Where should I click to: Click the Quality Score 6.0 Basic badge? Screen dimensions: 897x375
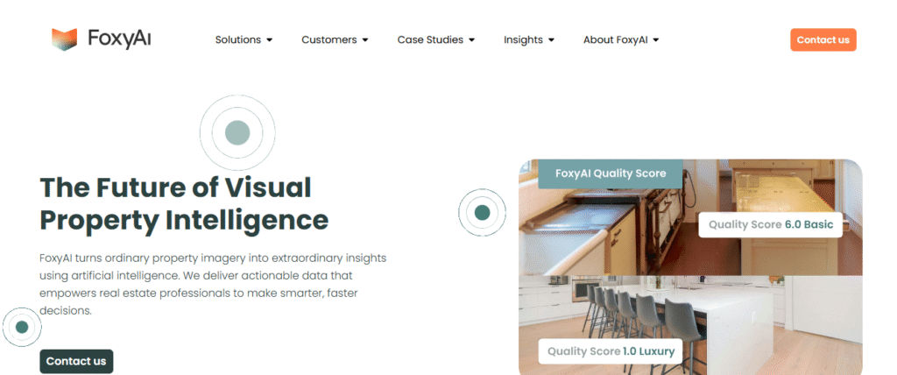coord(771,225)
